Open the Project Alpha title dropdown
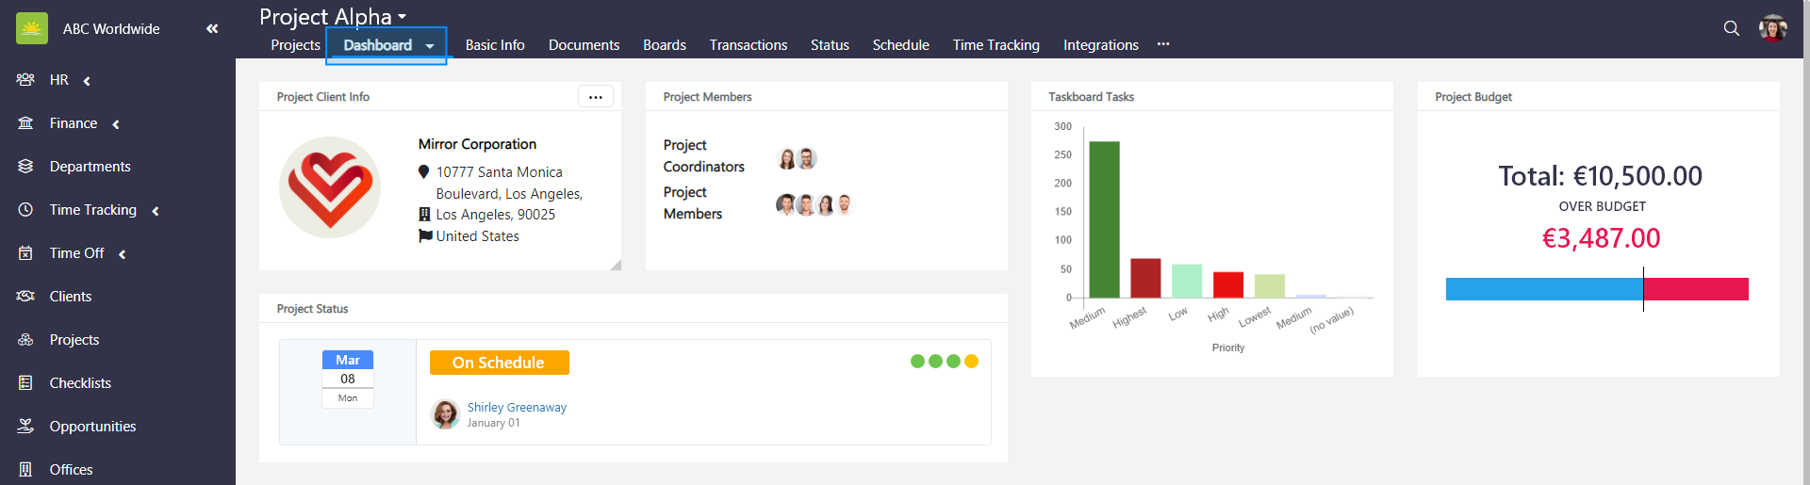The image size is (1810, 485). pyautogui.click(x=402, y=17)
